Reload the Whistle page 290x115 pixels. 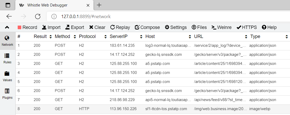[38, 17]
